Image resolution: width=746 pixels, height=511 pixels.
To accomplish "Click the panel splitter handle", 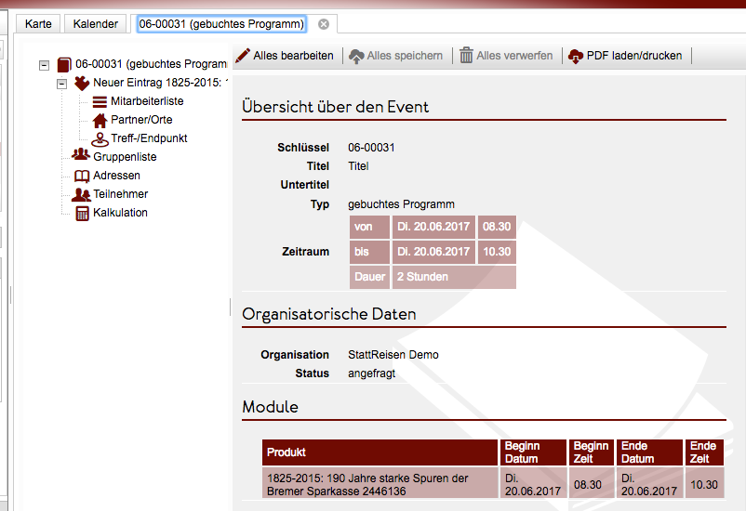I will (x=231, y=306).
